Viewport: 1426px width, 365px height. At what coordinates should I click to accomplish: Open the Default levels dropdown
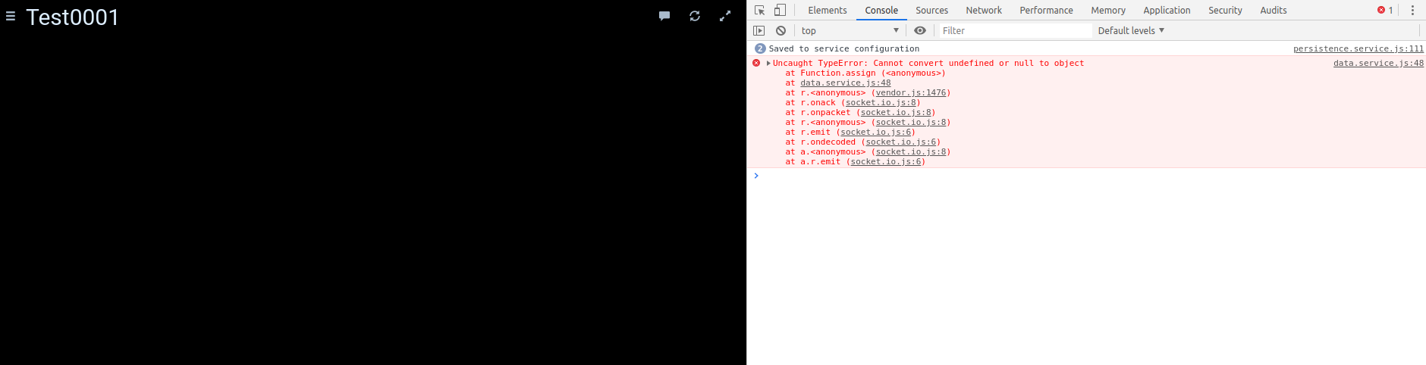(1131, 30)
